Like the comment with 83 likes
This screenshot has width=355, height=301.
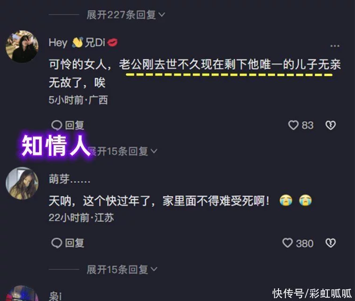293,125
